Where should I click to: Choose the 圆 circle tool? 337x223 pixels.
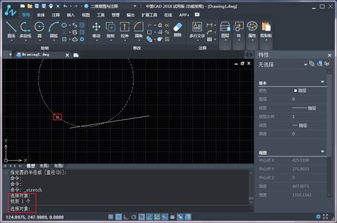click(x=40, y=30)
